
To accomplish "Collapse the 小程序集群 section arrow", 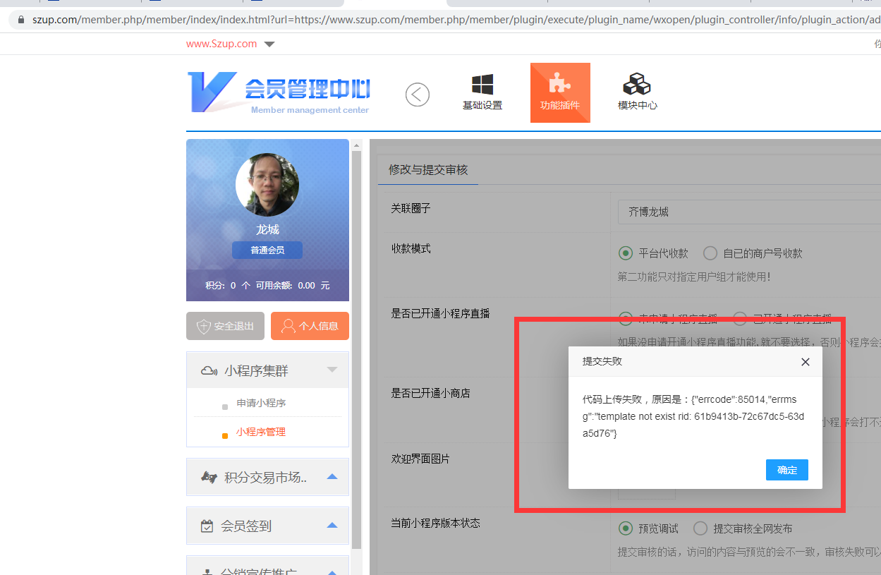I will click(332, 370).
